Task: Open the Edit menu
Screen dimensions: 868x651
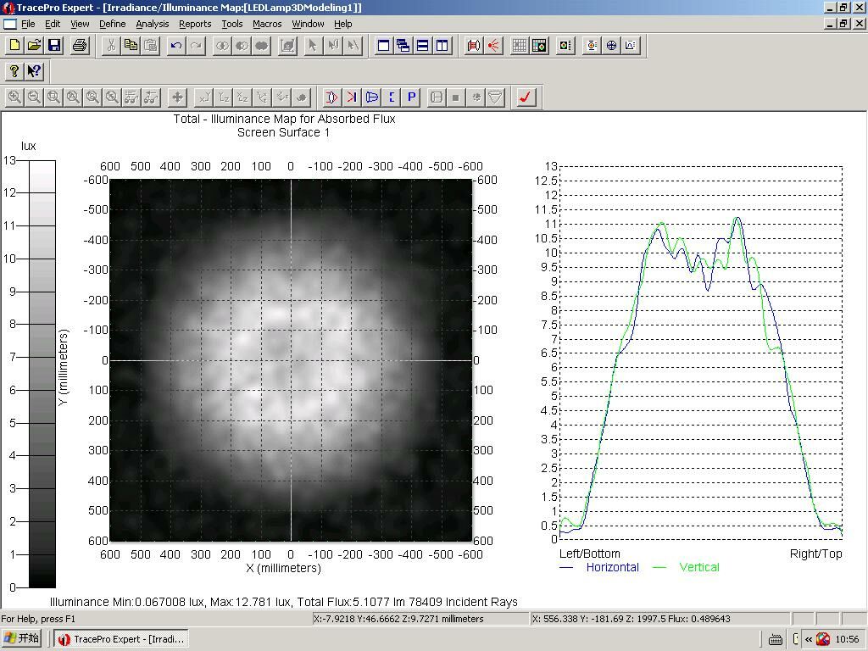Action: (x=53, y=24)
